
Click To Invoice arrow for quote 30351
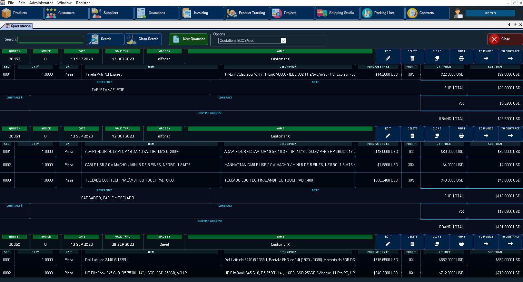486,136
